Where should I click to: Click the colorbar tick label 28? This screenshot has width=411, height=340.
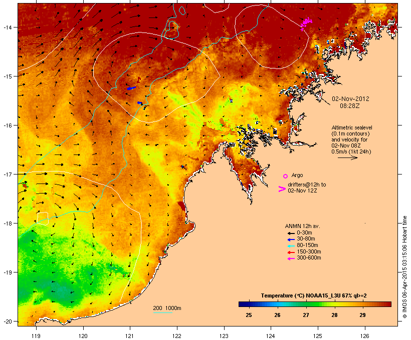(334, 315)
